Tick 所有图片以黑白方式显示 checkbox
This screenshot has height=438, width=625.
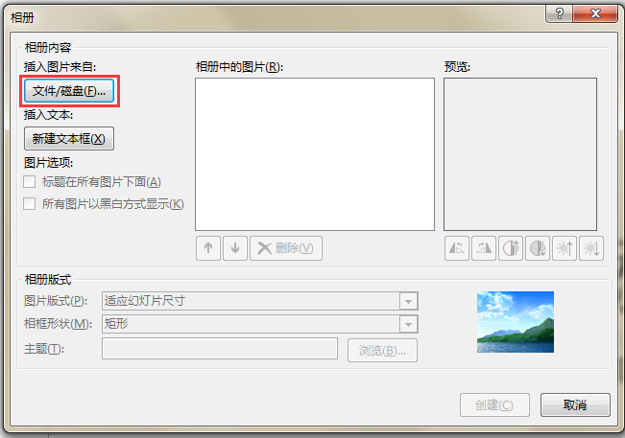coord(30,204)
